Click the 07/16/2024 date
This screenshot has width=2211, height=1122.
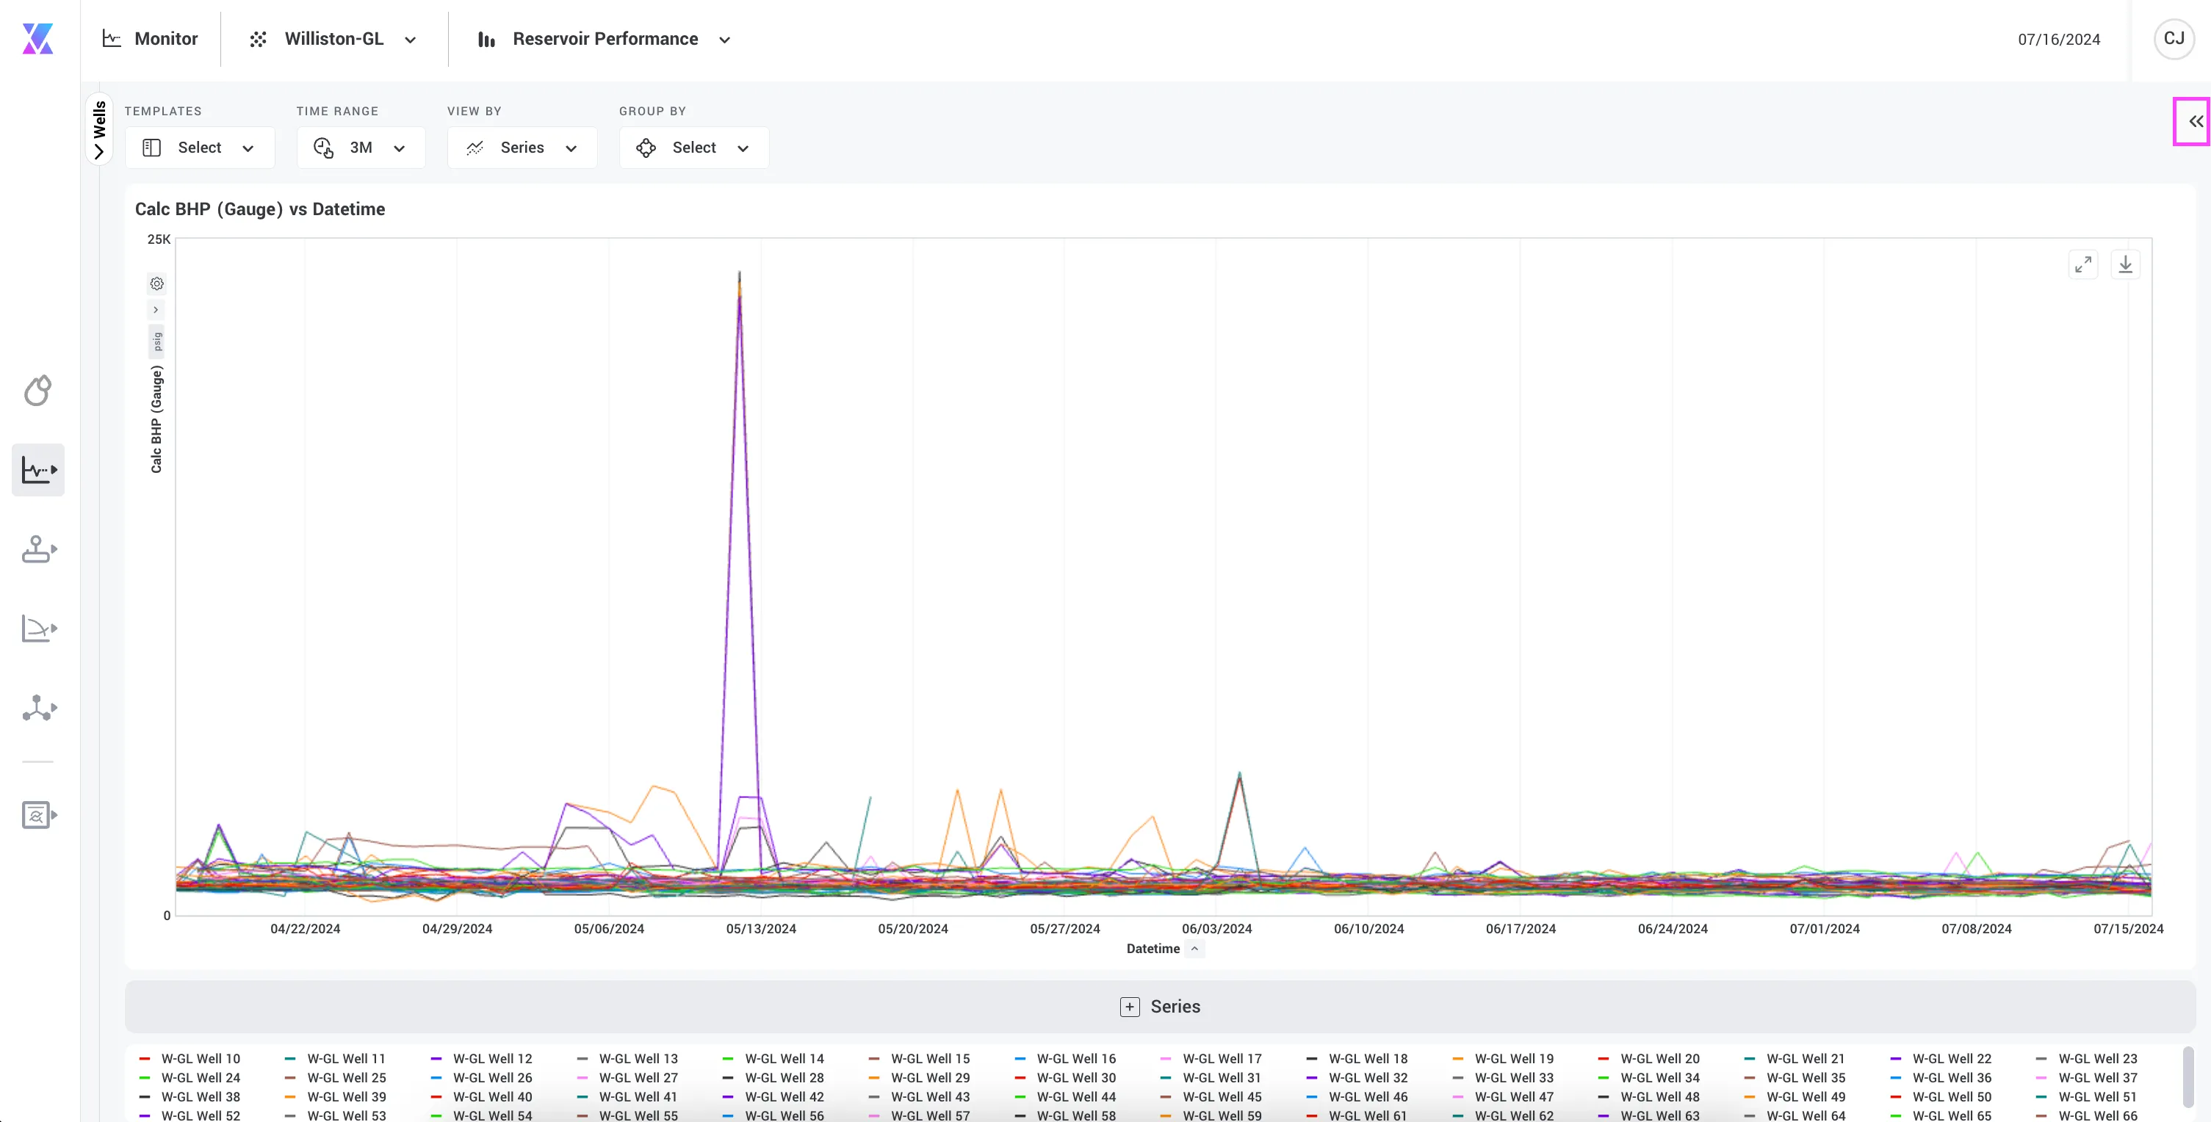tap(2058, 40)
